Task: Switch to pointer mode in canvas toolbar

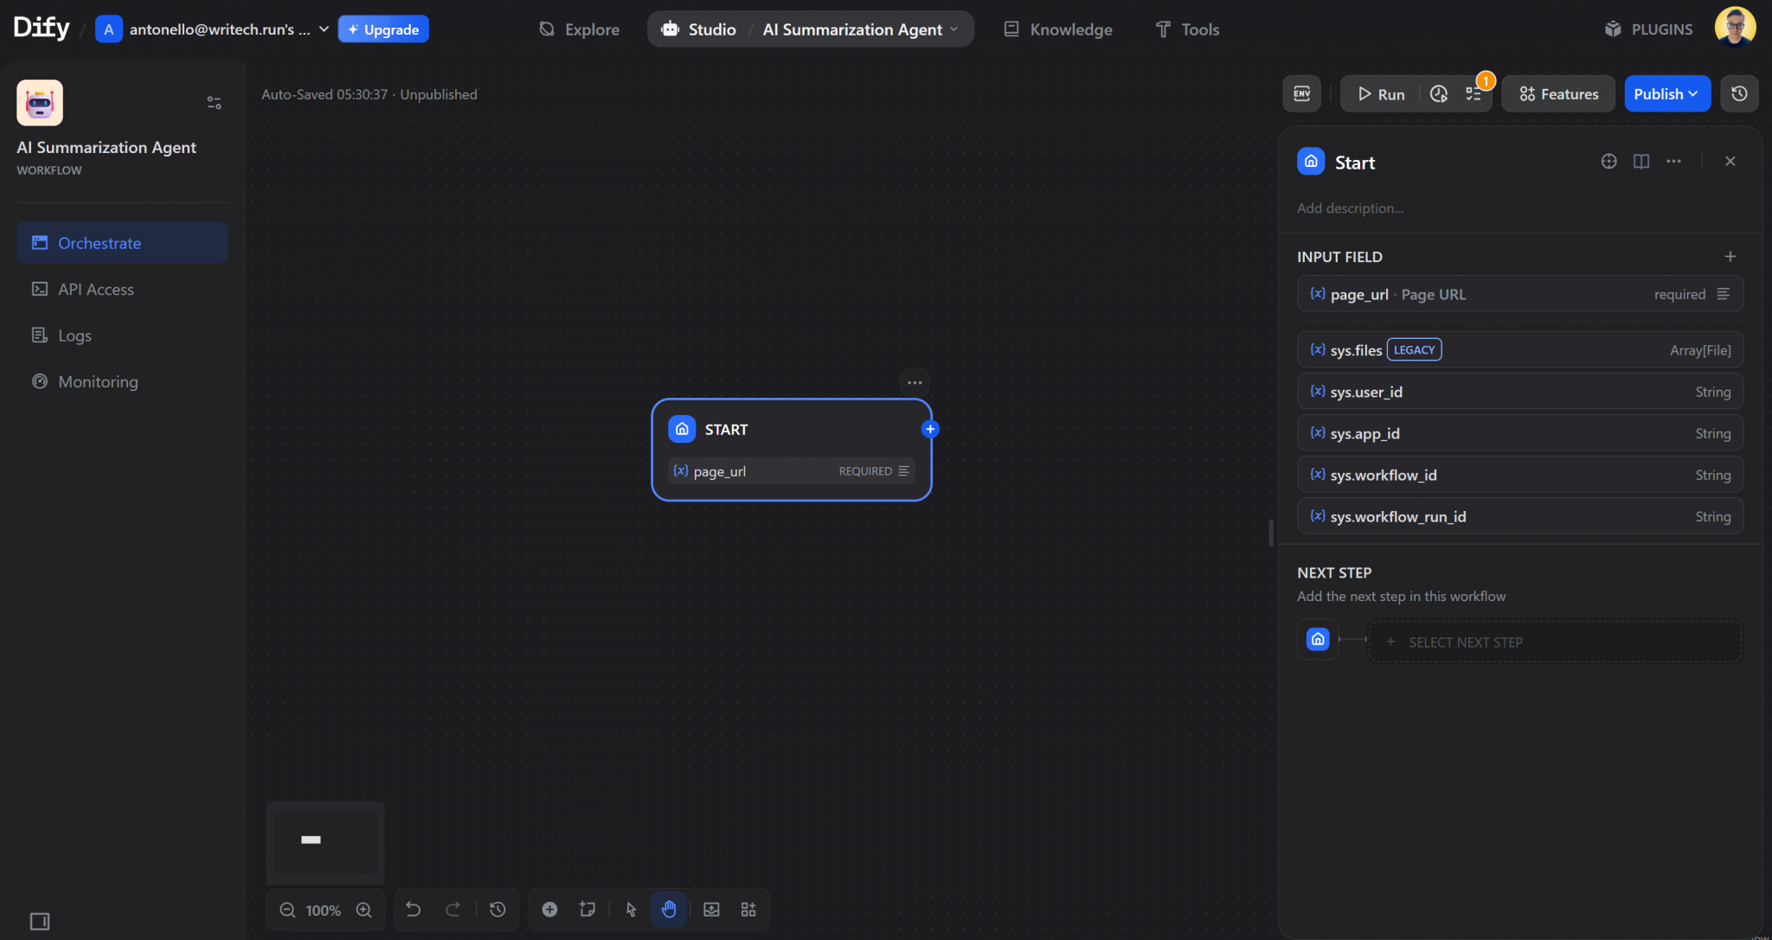Action: tap(631, 909)
